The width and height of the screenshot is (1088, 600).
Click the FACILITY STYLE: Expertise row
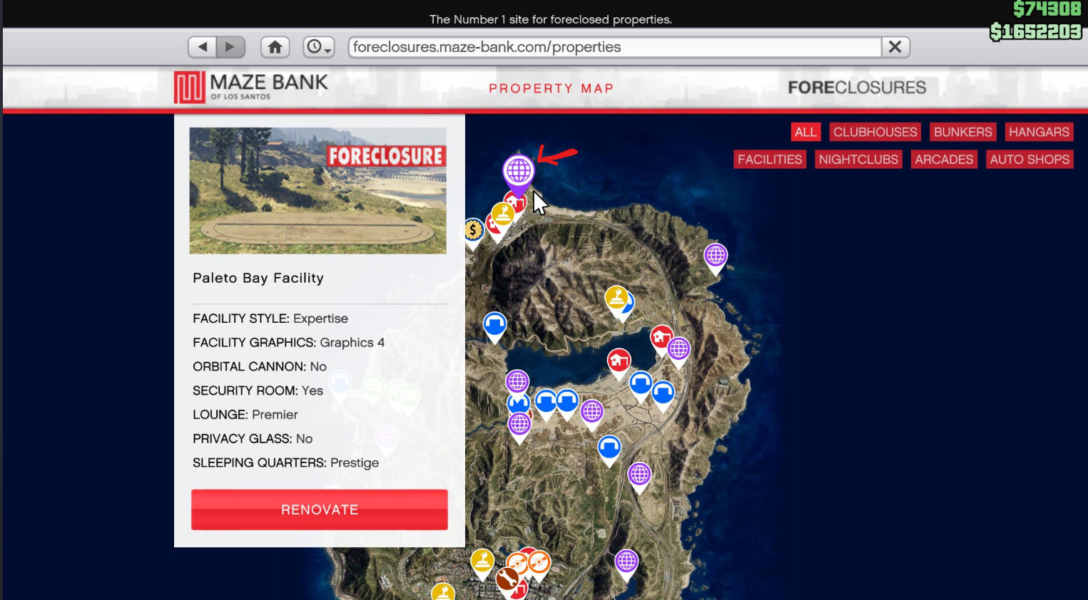click(270, 319)
